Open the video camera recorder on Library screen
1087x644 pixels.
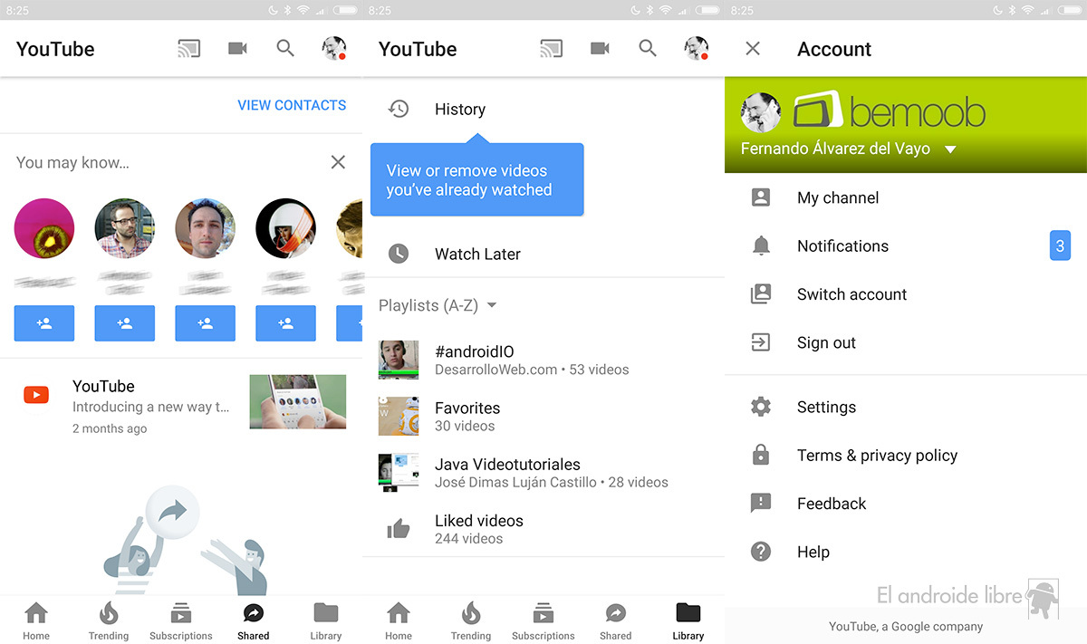[x=600, y=49]
